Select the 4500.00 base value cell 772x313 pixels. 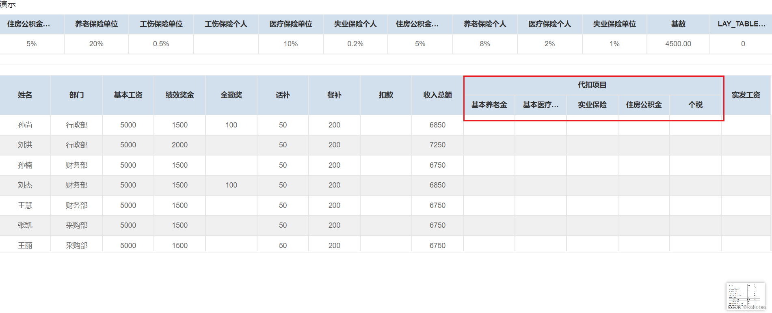[x=678, y=44]
